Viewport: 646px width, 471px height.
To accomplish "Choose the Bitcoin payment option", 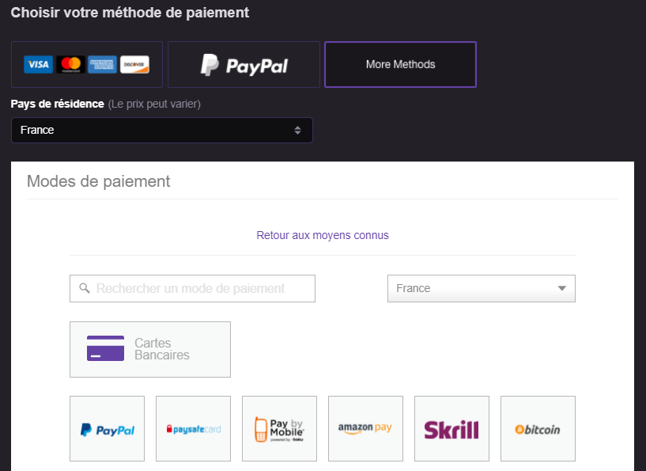I will point(538,428).
